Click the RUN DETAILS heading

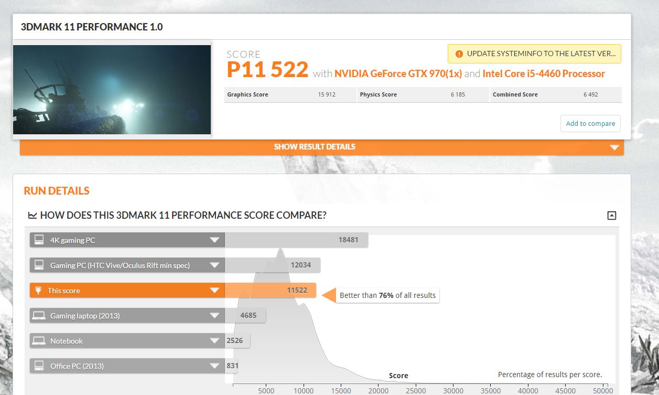[57, 191]
